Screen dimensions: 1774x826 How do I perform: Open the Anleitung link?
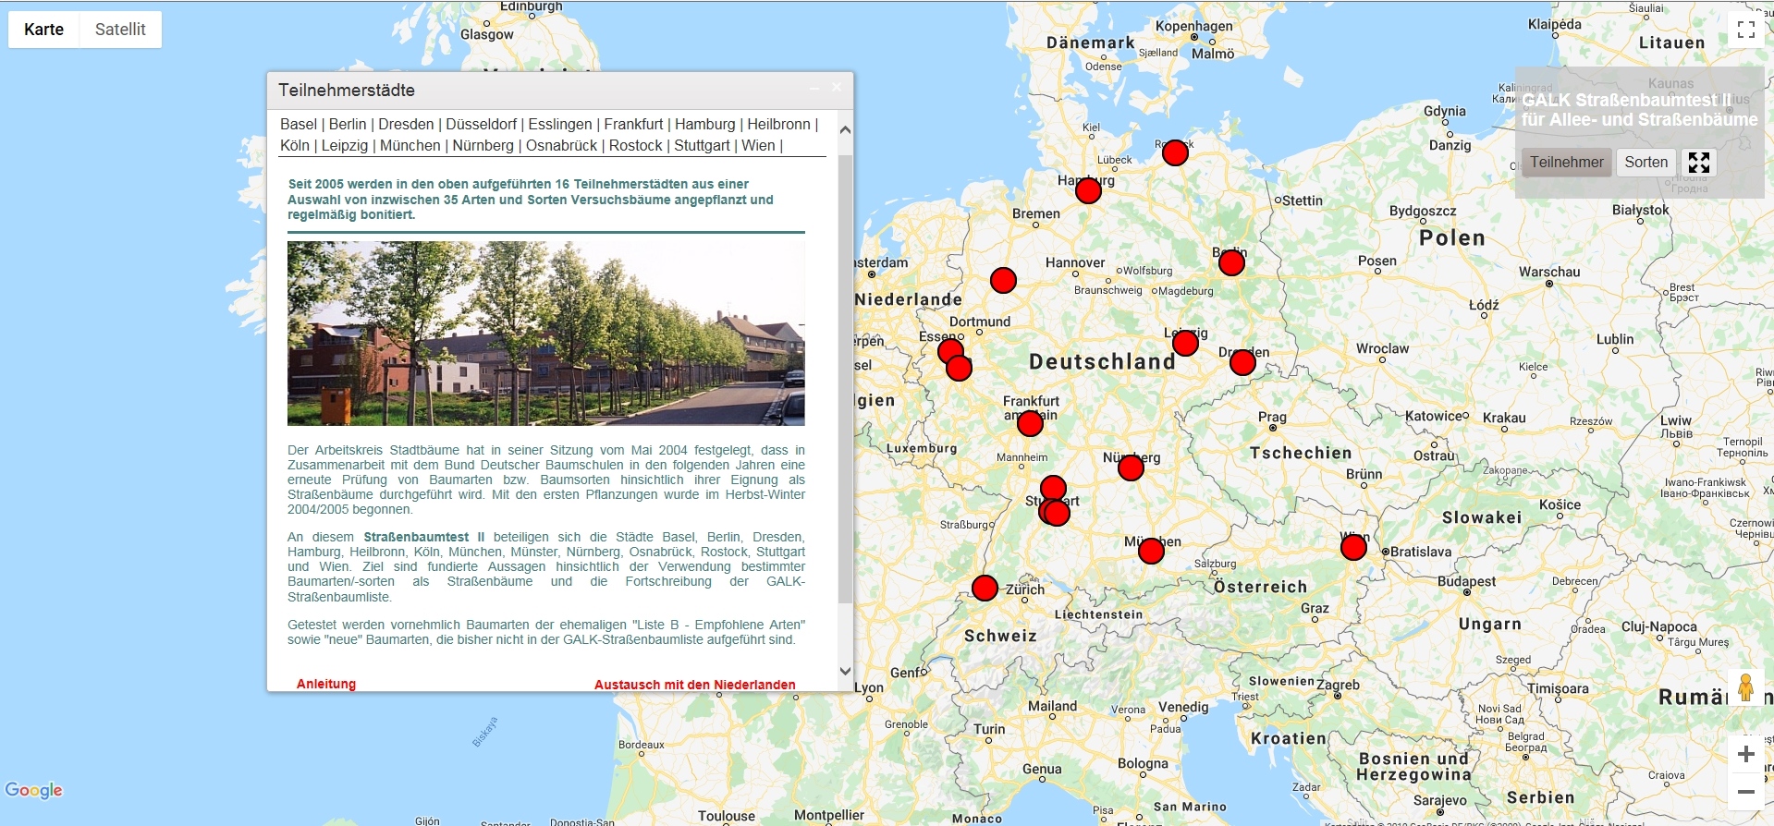[x=326, y=684]
